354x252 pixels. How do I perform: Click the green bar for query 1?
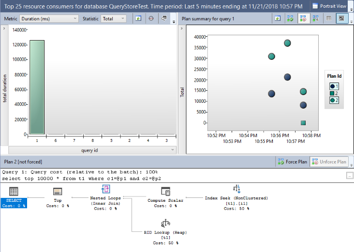(37, 87)
